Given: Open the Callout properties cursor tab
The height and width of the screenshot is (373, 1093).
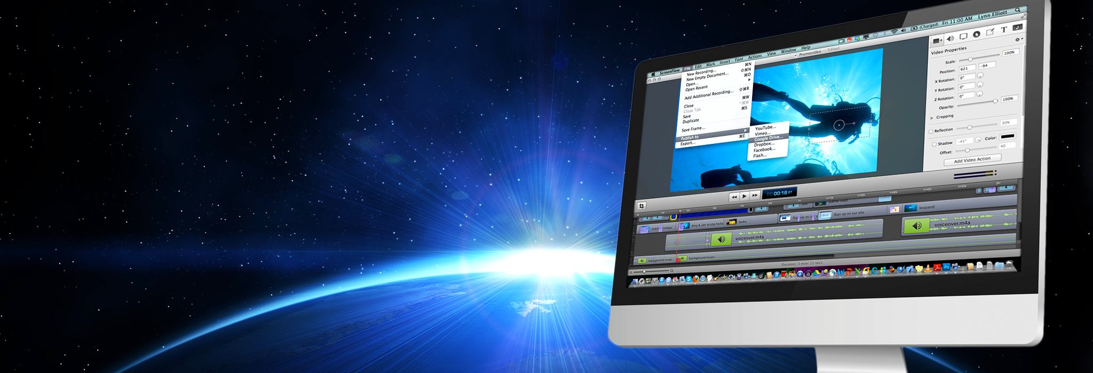Looking at the screenshot, I should tap(977, 35).
